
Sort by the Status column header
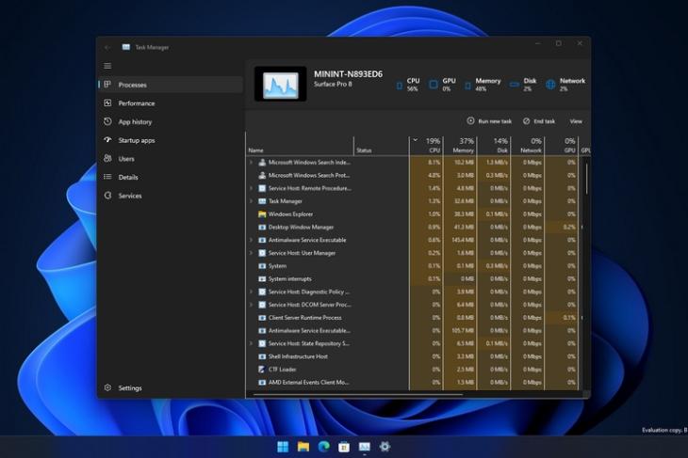382,146
